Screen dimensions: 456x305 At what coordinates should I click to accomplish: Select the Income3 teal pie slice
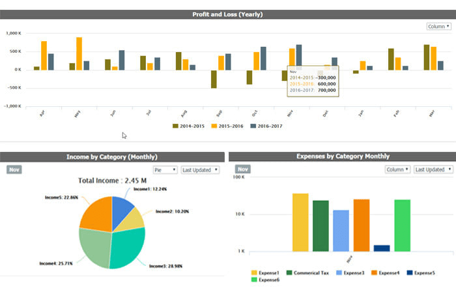tap(126, 248)
